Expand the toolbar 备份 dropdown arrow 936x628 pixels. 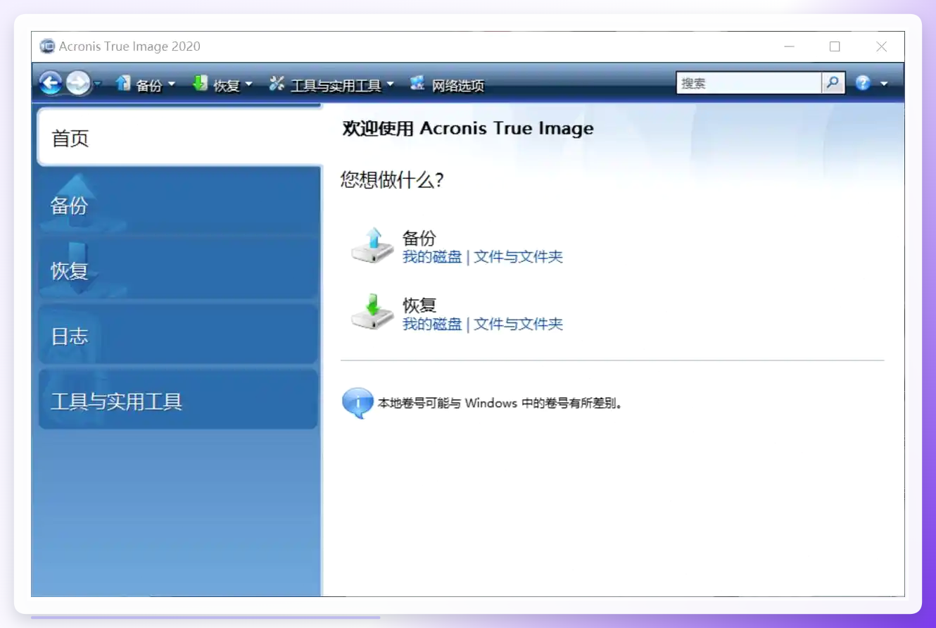point(171,84)
